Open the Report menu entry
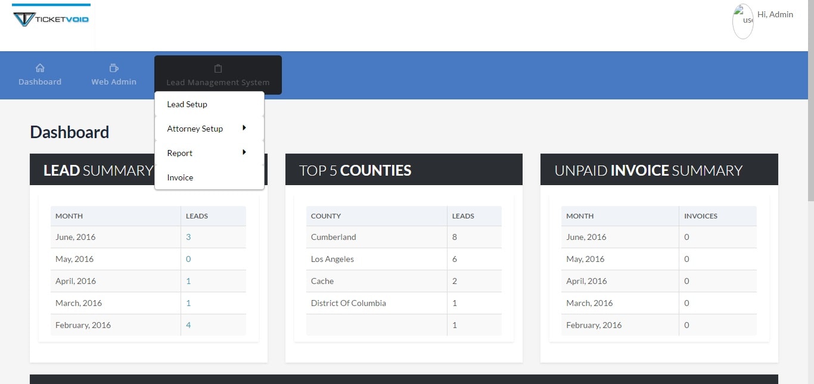The width and height of the screenshot is (814, 384). click(x=180, y=153)
